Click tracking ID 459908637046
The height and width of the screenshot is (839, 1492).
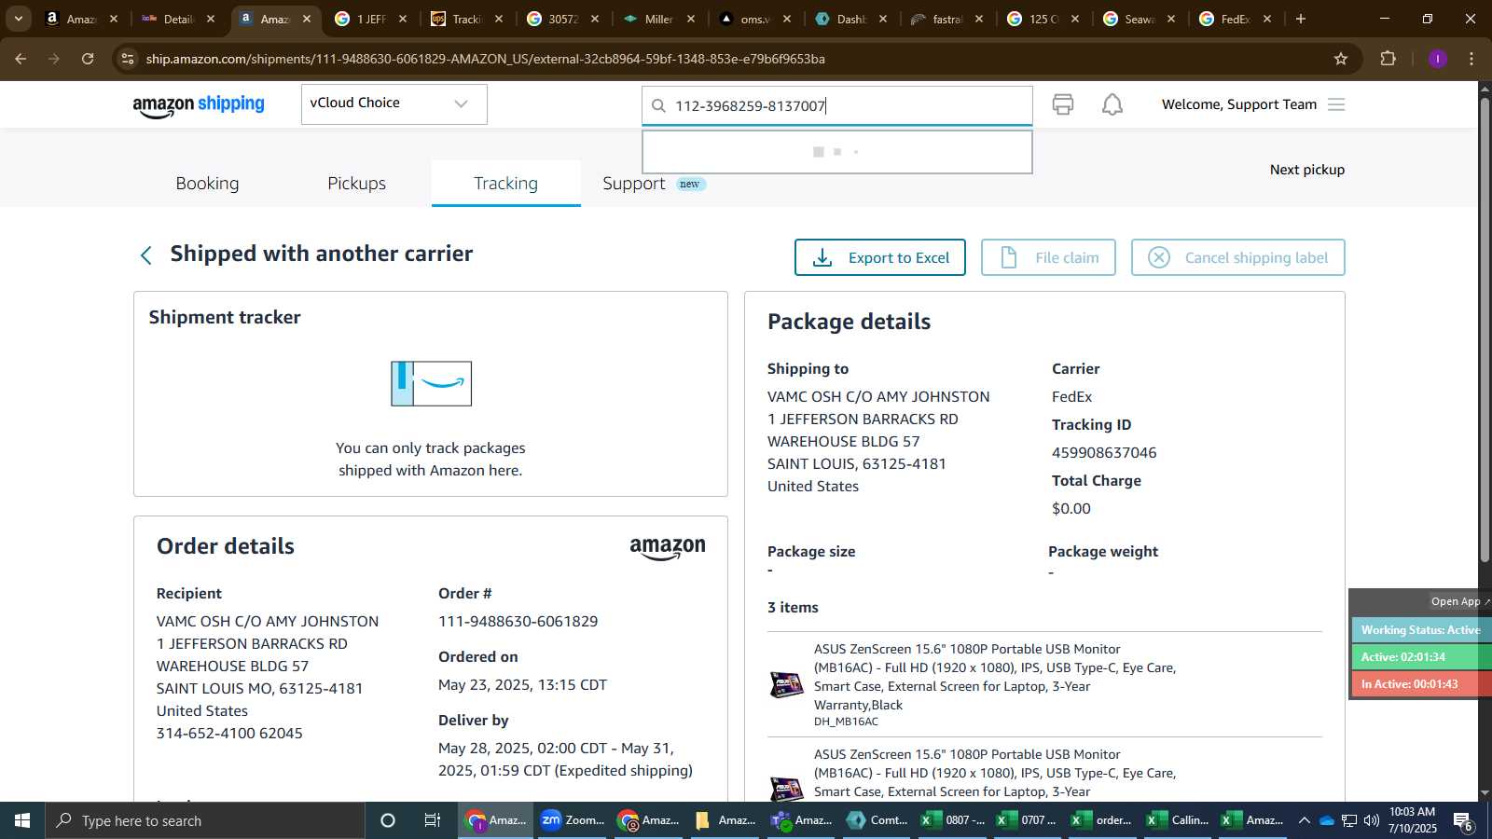(1104, 453)
